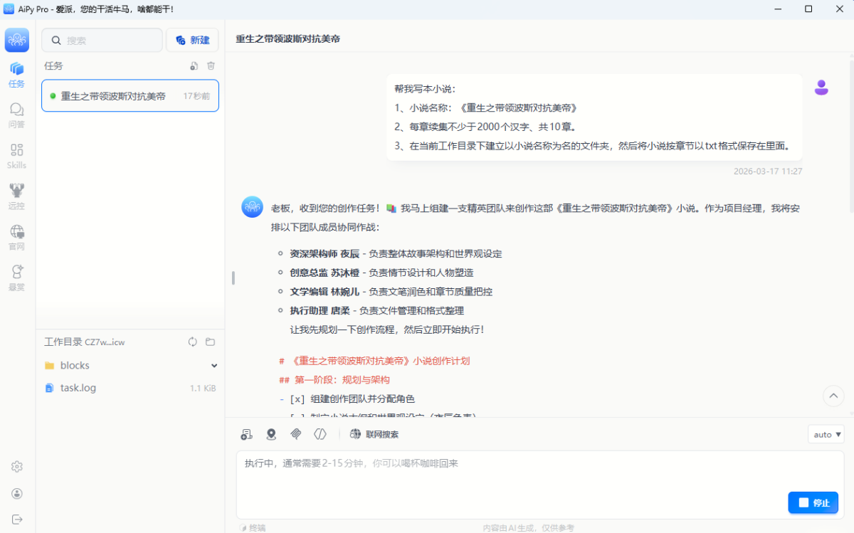This screenshot has height=533, width=854.
Task: Select the task.log file
Action: pyautogui.click(x=78, y=388)
